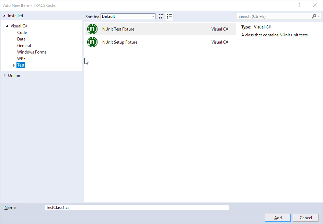Switch to small icons grid view

[161, 16]
